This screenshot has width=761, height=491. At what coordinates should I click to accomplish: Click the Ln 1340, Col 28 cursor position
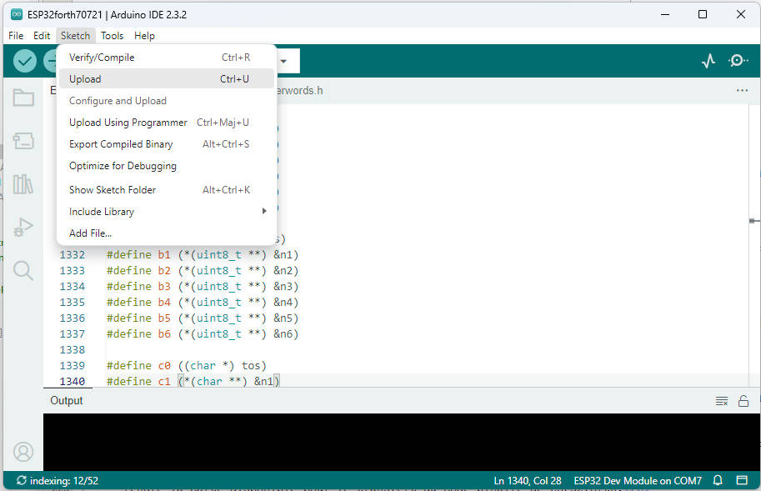point(527,480)
